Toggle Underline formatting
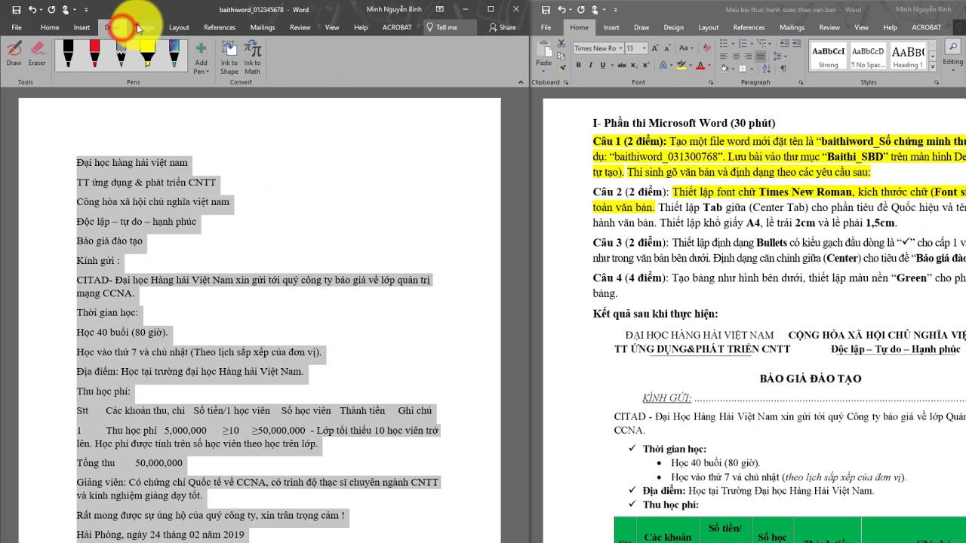The image size is (966, 543). [x=602, y=65]
